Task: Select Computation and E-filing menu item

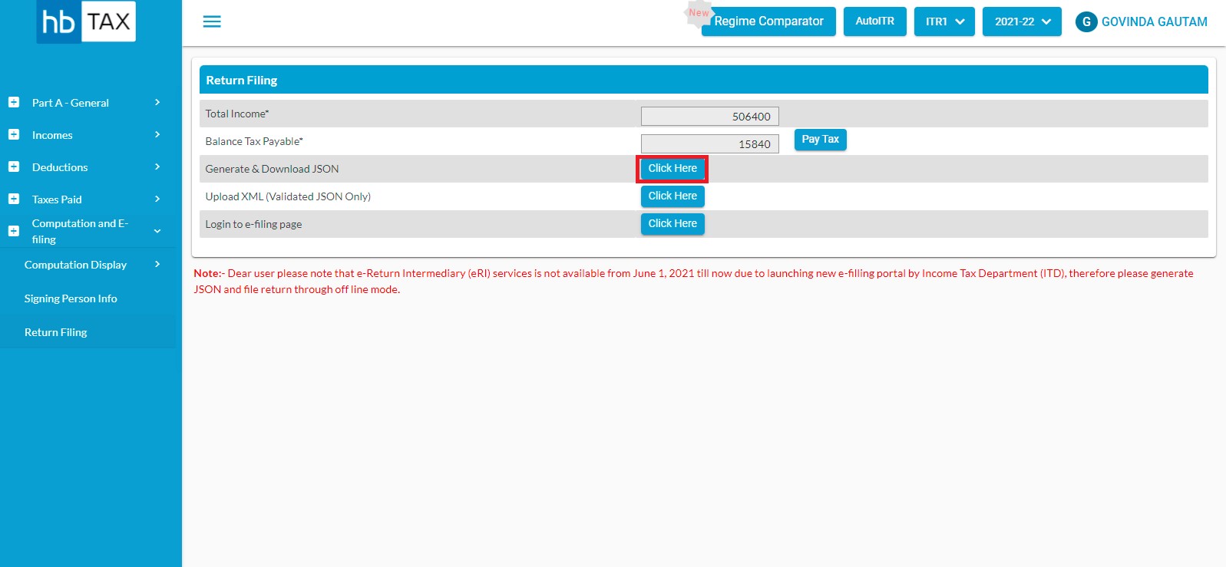Action: pos(80,231)
